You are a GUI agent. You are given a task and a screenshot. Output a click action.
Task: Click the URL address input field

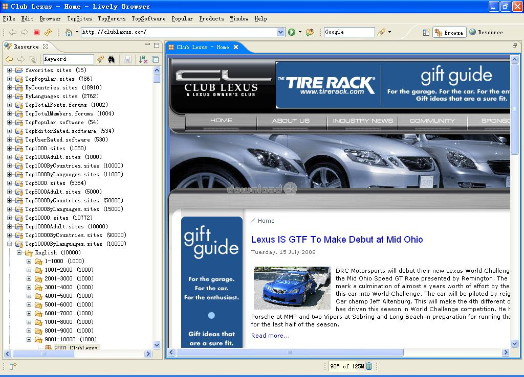point(179,32)
